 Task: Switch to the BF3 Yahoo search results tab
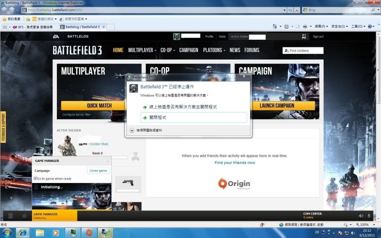[x=35, y=27]
